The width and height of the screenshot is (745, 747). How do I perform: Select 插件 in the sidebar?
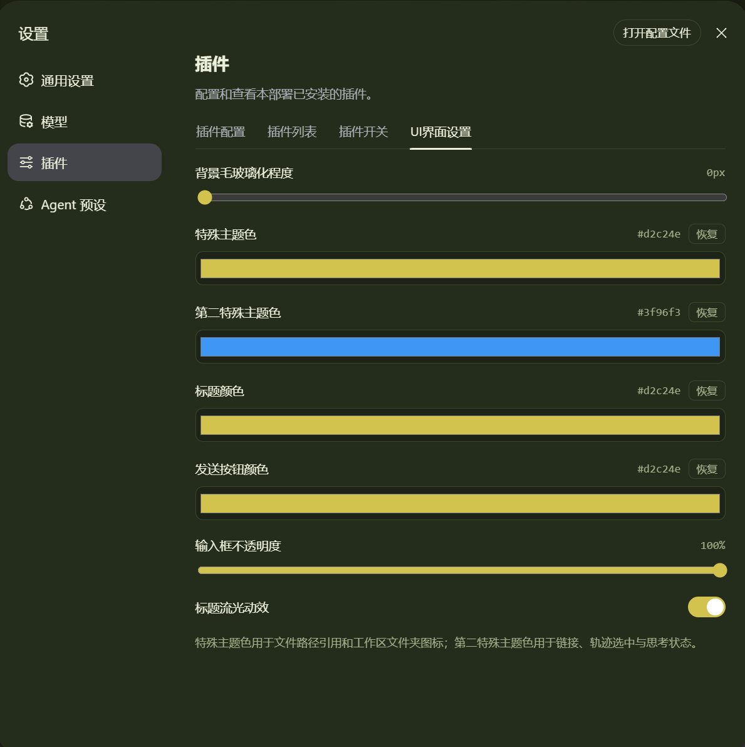(85, 162)
